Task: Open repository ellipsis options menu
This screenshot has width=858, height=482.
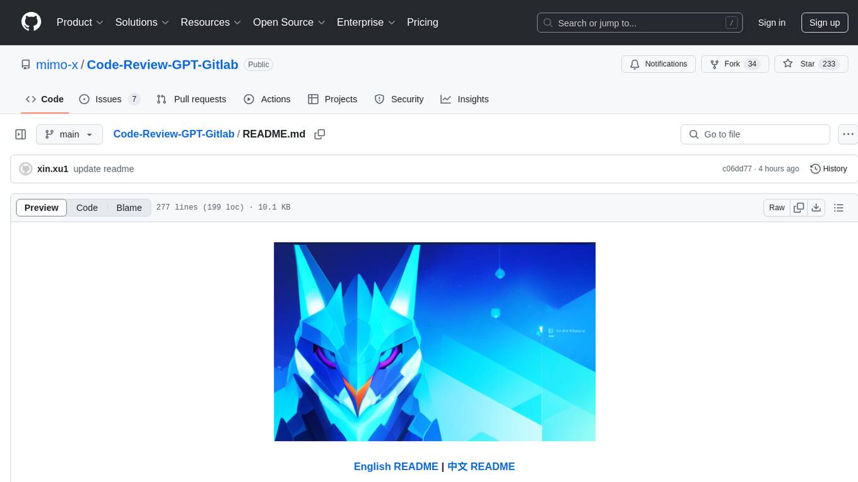Action: pos(848,134)
